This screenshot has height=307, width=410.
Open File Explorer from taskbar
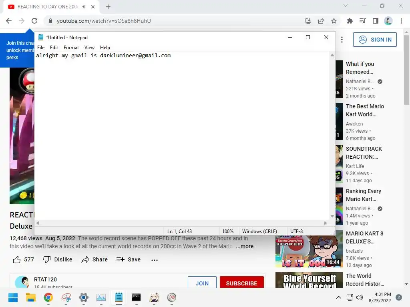(30, 297)
